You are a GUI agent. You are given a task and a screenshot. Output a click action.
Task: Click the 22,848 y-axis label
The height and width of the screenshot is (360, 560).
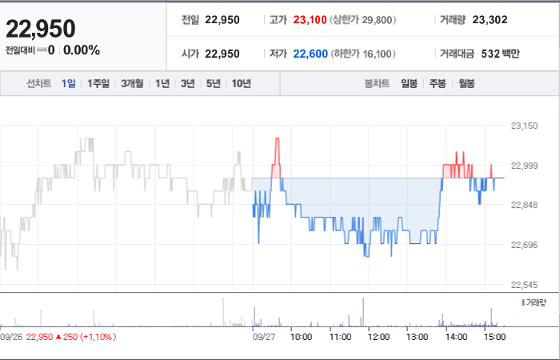point(524,205)
